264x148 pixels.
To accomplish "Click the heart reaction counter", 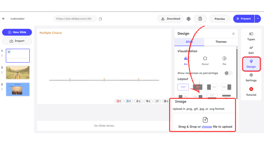I will pyautogui.click(x=119, y=101).
